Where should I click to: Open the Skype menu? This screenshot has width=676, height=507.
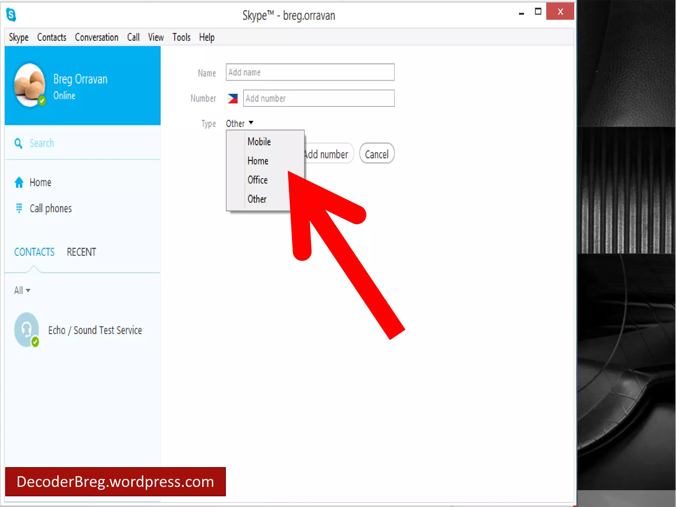click(x=18, y=37)
